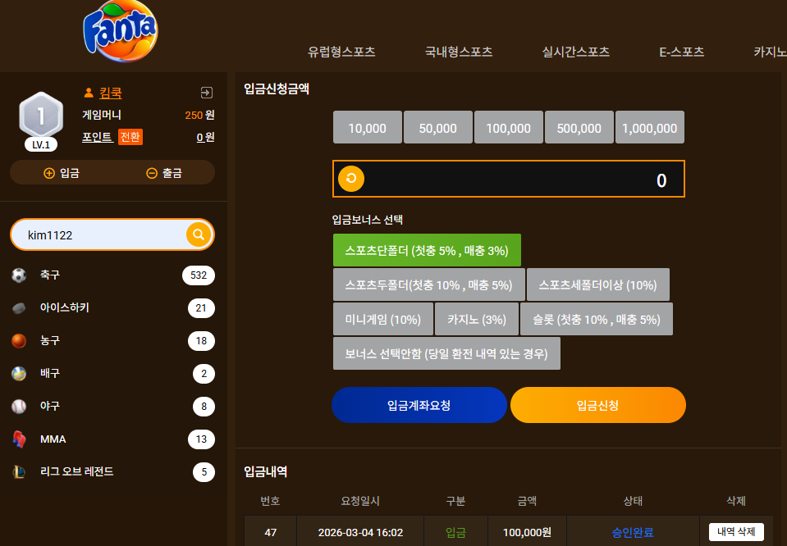The height and width of the screenshot is (546, 787).
Task: Click the logout arrow icon beside username
Action: click(206, 93)
